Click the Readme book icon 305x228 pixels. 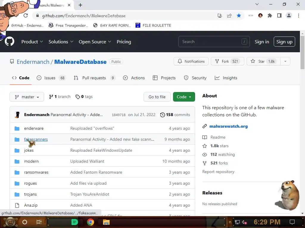point(205,137)
